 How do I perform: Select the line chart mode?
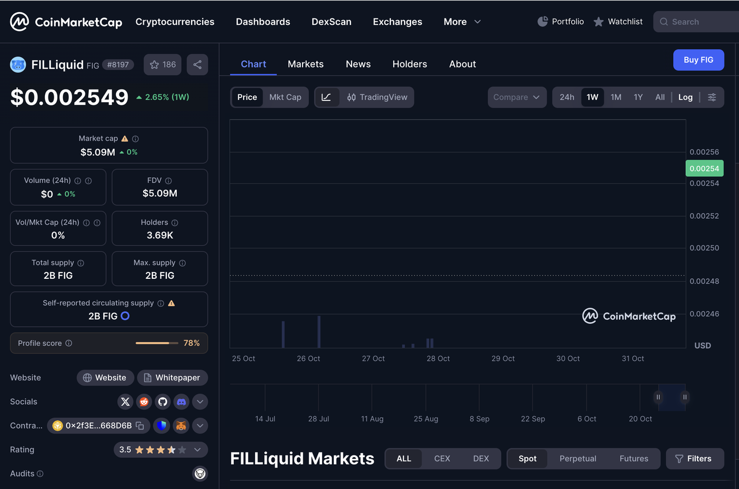pyautogui.click(x=326, y=97)
